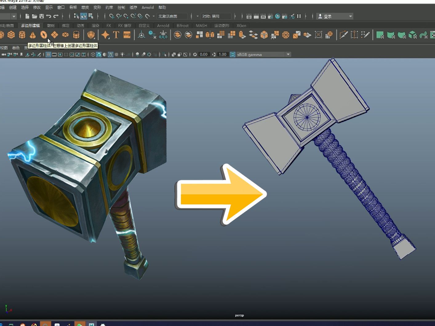
Task: Create polygon type text with T icon
Action: pyautogui.click(x=116, y=35)
